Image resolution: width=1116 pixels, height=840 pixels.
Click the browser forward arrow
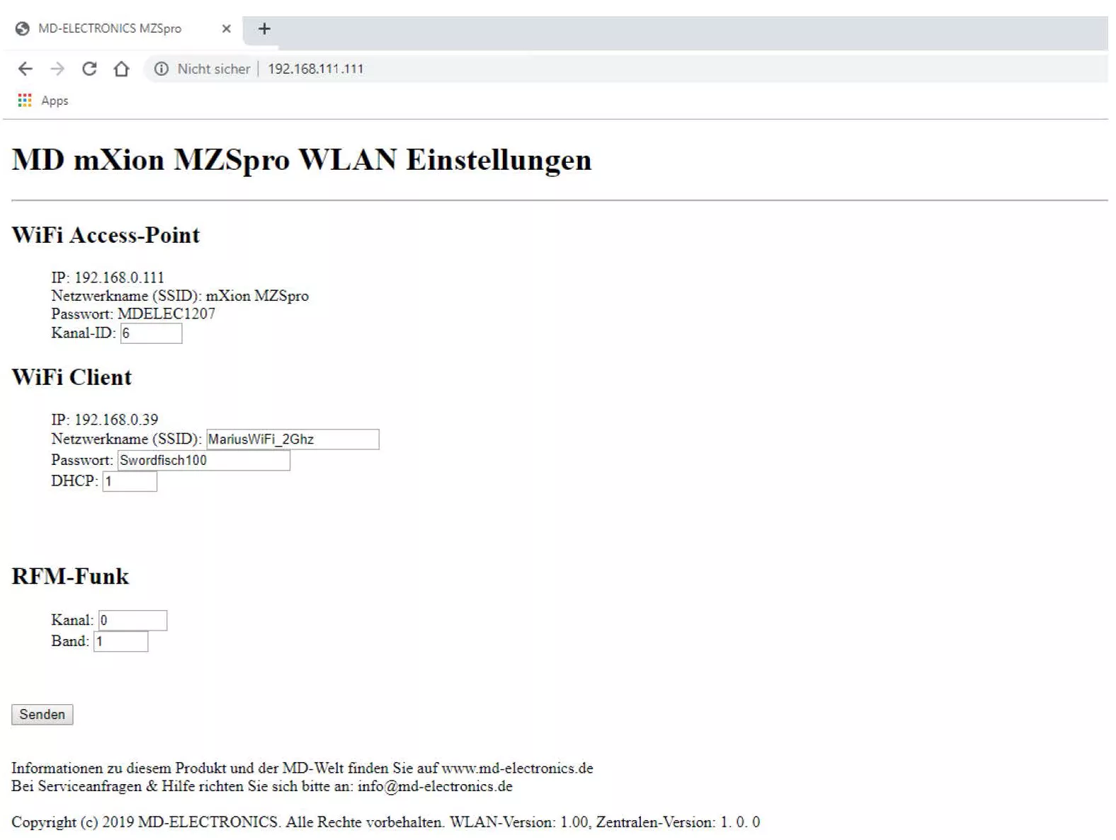[x=57, y=69]
